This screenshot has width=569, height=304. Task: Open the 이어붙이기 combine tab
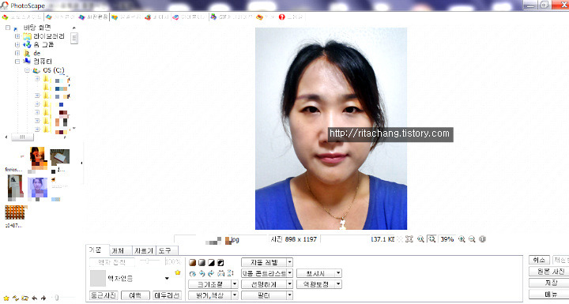[x=190, y=17]
